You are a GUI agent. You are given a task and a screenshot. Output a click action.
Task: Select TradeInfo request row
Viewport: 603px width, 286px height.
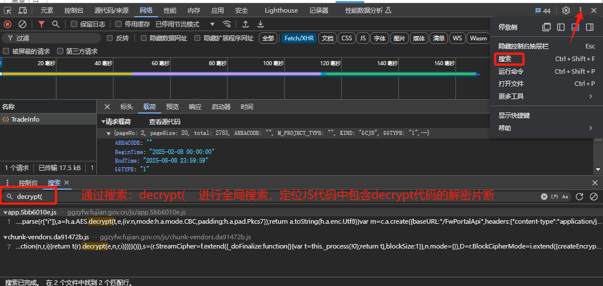pos(48,119)
